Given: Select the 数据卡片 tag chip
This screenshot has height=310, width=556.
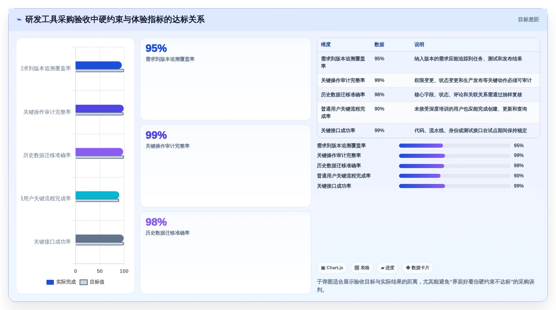Looking at the screenshot, I should pos(418,268).
